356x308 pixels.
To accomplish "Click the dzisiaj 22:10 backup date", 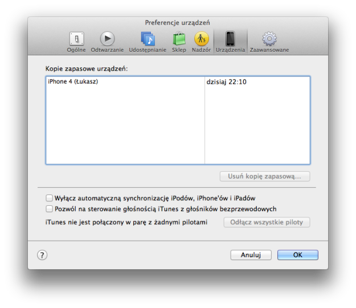I will tap(226, 82).
